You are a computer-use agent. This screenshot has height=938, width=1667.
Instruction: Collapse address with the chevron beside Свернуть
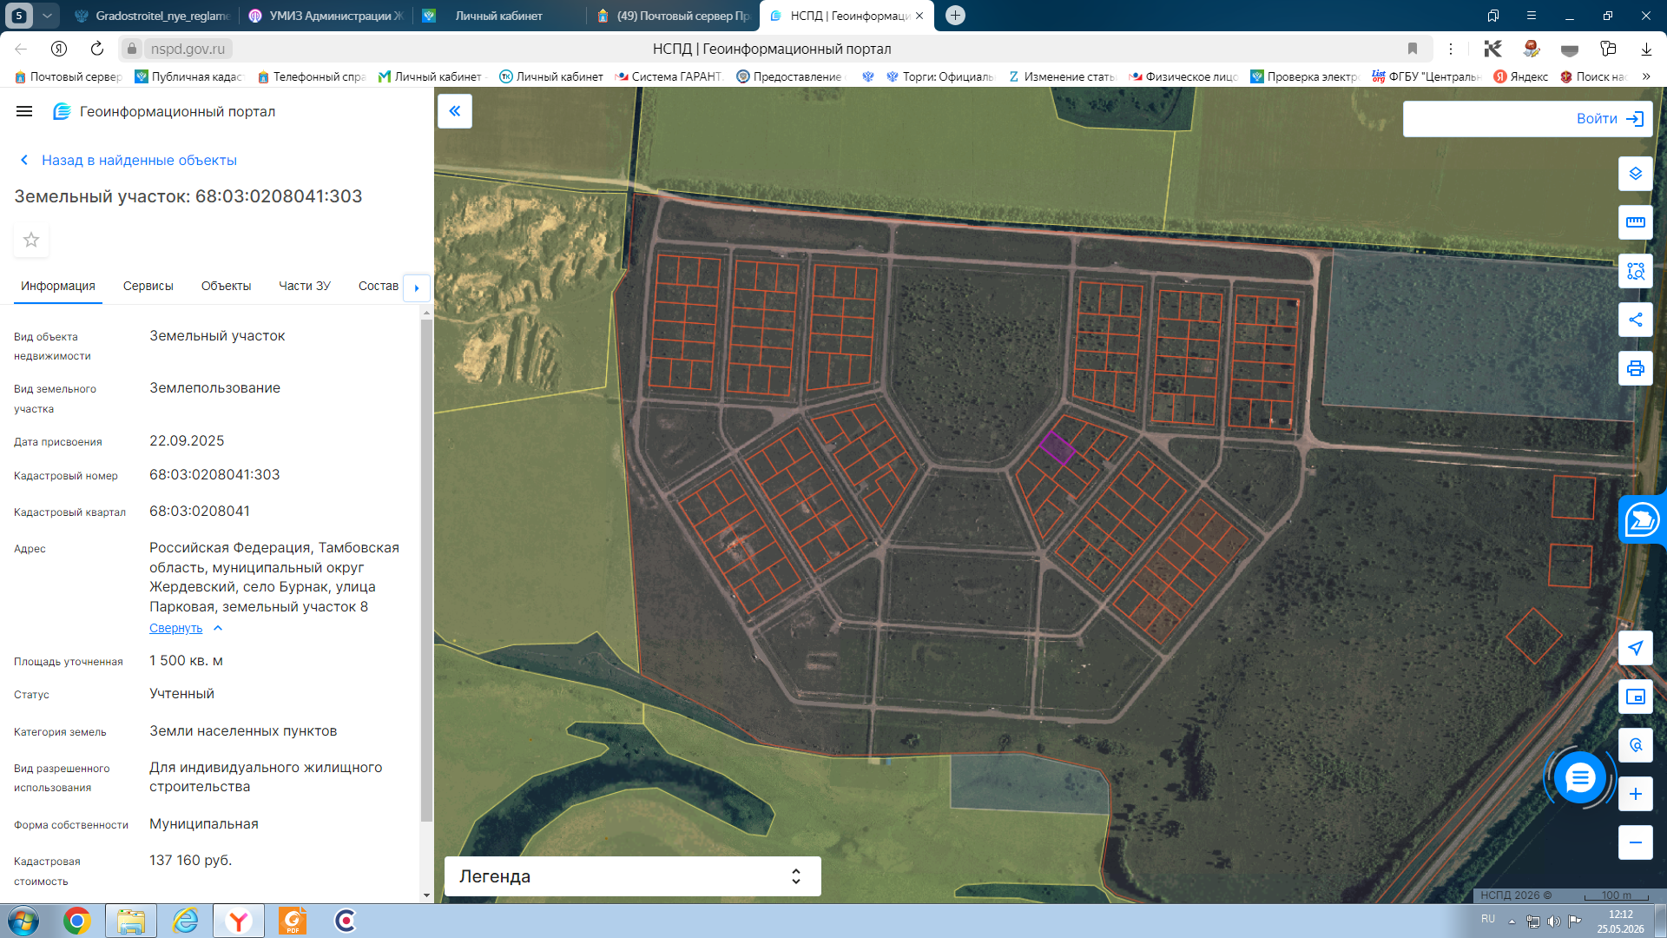[218, 628]
